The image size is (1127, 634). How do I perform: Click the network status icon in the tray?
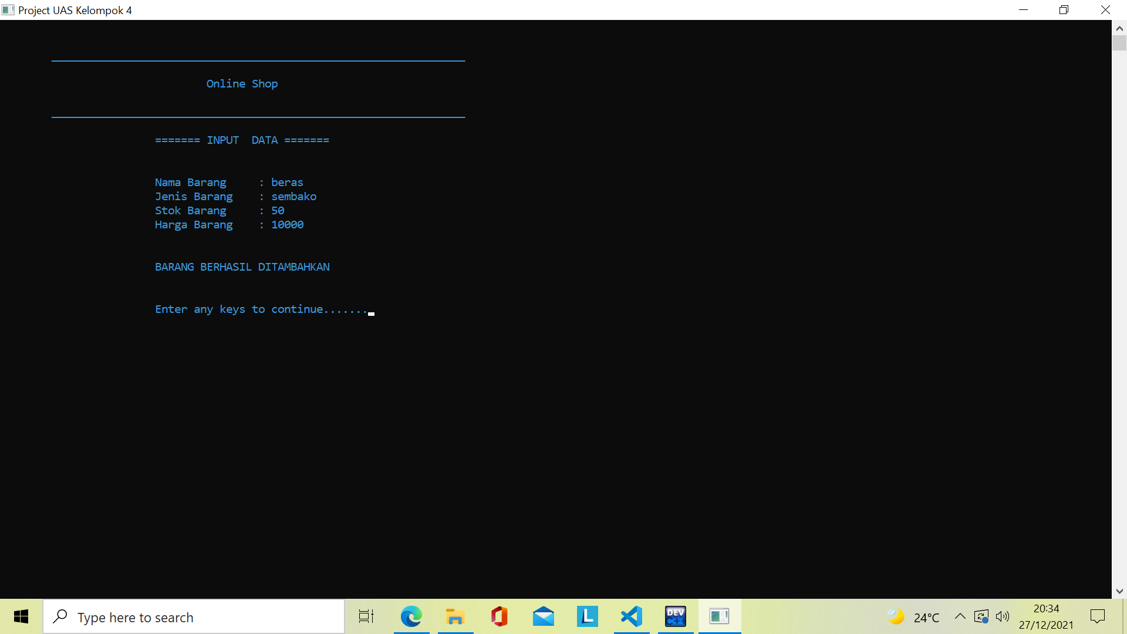click(x=981, y=616)
